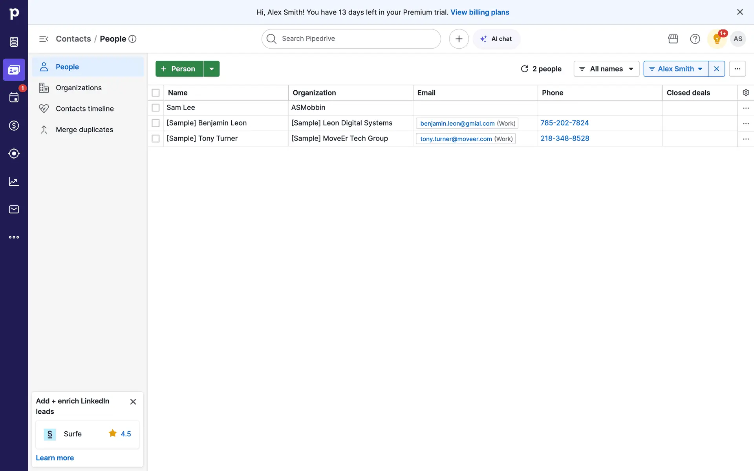Open the Alex Smith owner filter dropdown
Screen dimensions: 754x471
coord(676,69)
